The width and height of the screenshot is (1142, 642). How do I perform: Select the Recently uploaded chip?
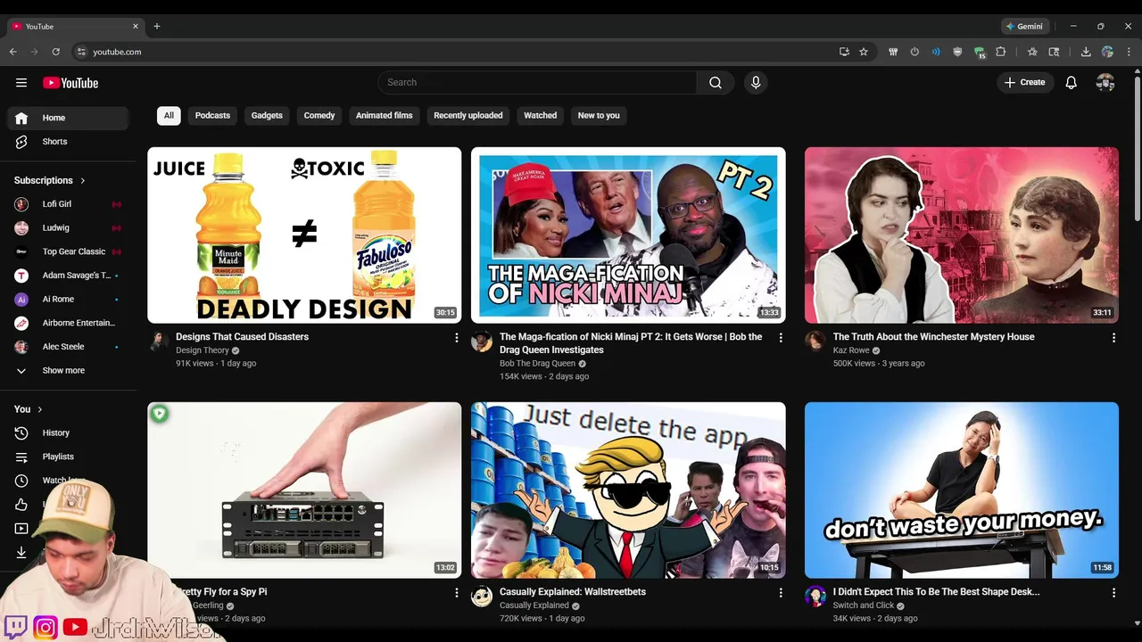[x=468, y=116]
